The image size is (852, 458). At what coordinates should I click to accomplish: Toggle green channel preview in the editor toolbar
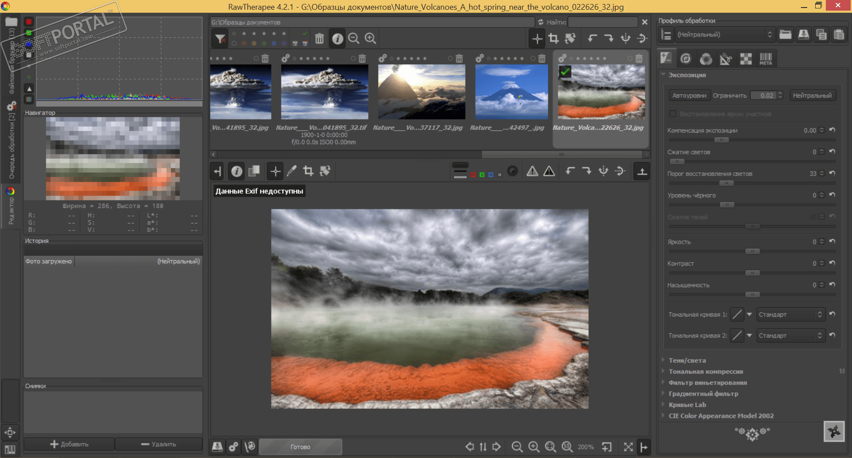(482, 175)
